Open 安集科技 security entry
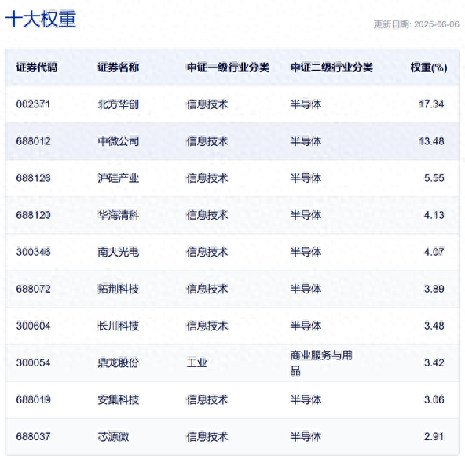The image size is (465, 459). (119, 399)
